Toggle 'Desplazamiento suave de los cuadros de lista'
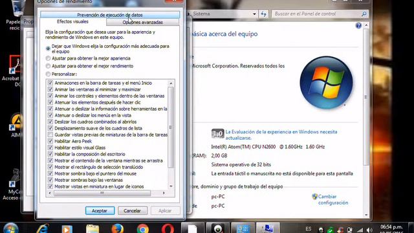Viewport: 414px width, 233px height. tap(50, 128)
